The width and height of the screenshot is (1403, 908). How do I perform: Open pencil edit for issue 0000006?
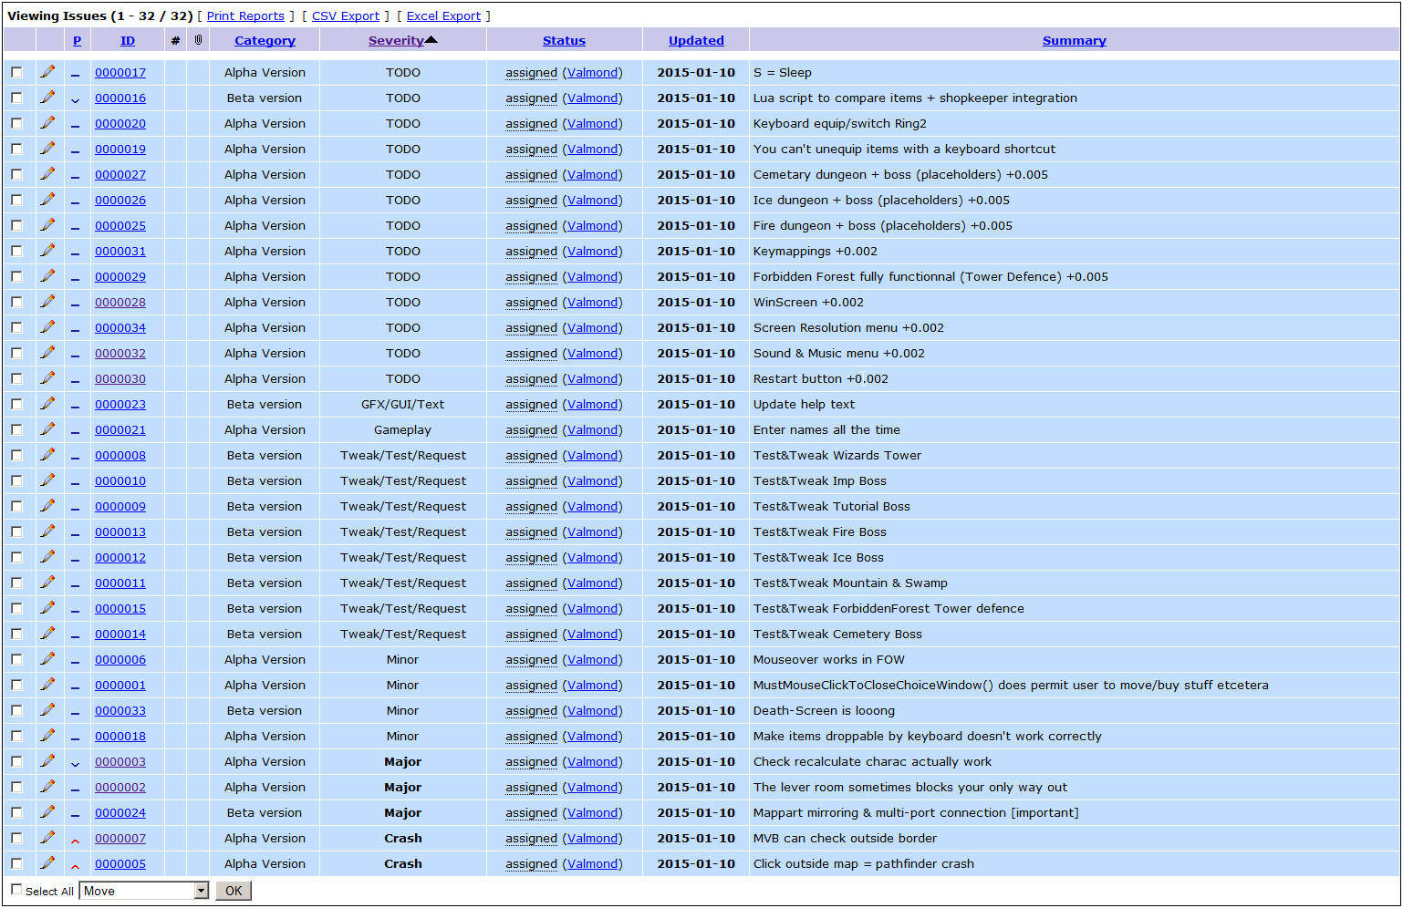pyautogui.click(x=47, y=659)
